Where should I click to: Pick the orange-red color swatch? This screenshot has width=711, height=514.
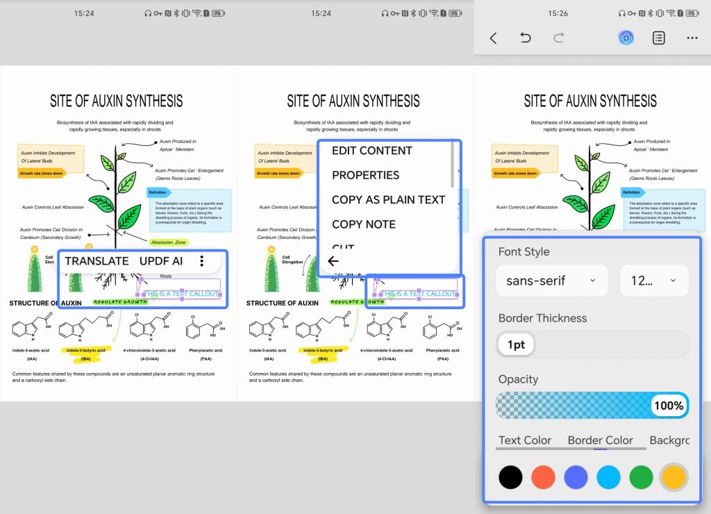tap(543, 477)
